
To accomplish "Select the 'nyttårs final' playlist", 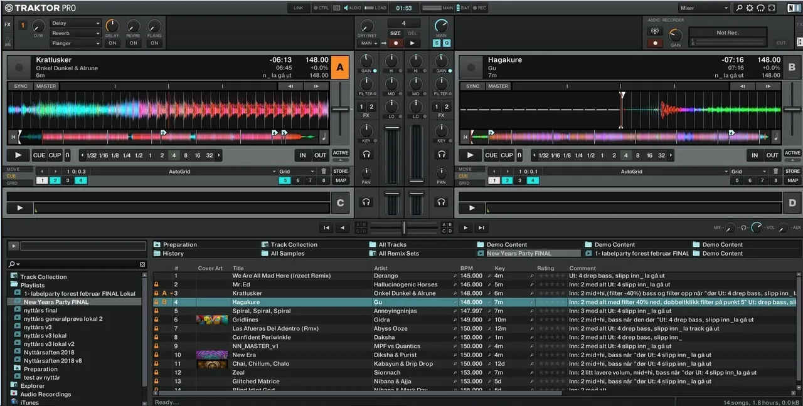I will pos(41,310).
